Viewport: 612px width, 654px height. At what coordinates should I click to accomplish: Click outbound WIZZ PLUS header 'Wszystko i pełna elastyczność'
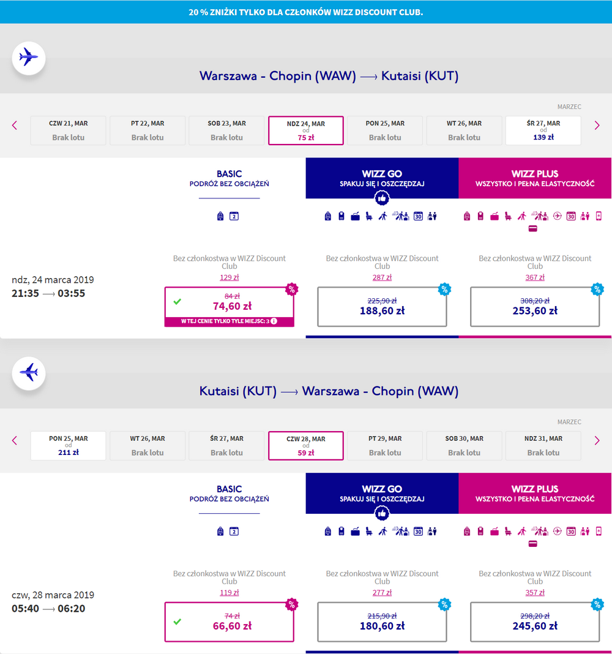pyautogui.click(x=535, y=178)
